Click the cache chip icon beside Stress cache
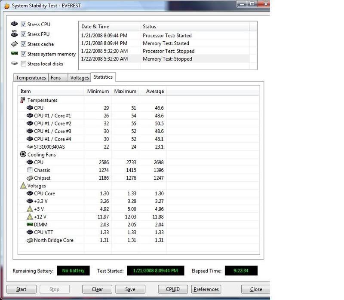The height and width of the screenshot is (300, 344). [x=14, y=44]
